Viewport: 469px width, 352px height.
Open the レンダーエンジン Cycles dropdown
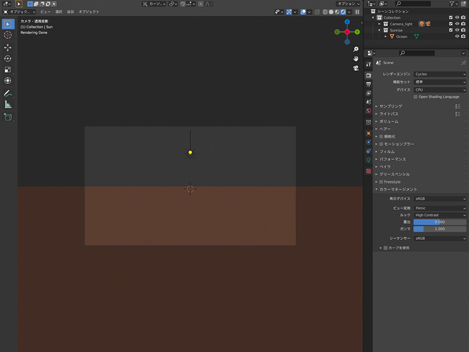[x=440, y=74]
